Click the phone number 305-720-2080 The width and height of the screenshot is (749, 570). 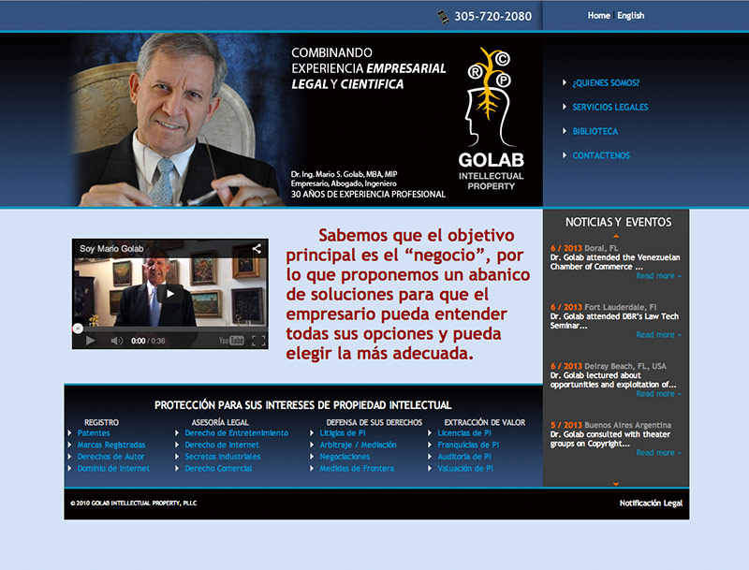493,17
